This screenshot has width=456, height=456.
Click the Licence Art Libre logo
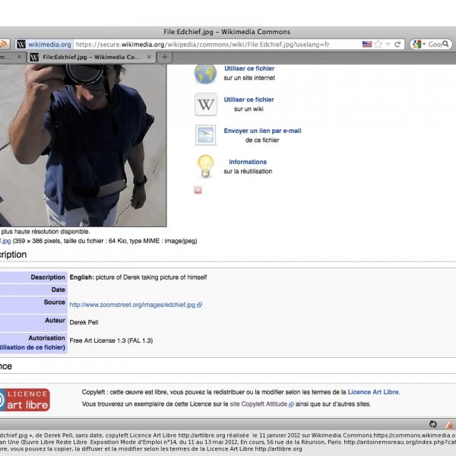click(25, 400)
